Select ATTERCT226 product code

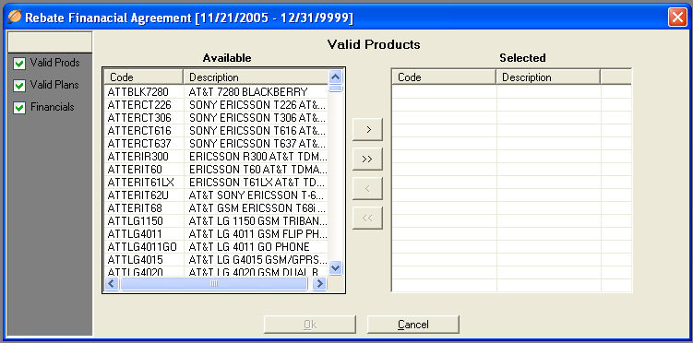(138, 105)
